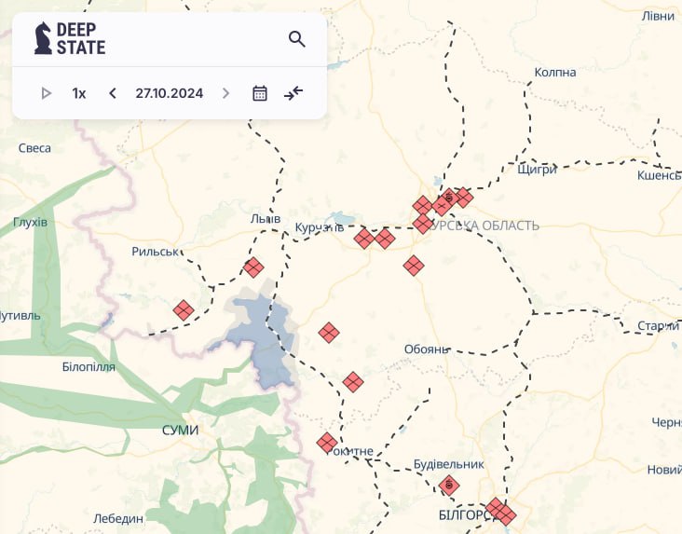This screenshot has width=682, height=534.
Task: Select the leftmost red marker near Курчатов
Action: [x=364, y=240]
